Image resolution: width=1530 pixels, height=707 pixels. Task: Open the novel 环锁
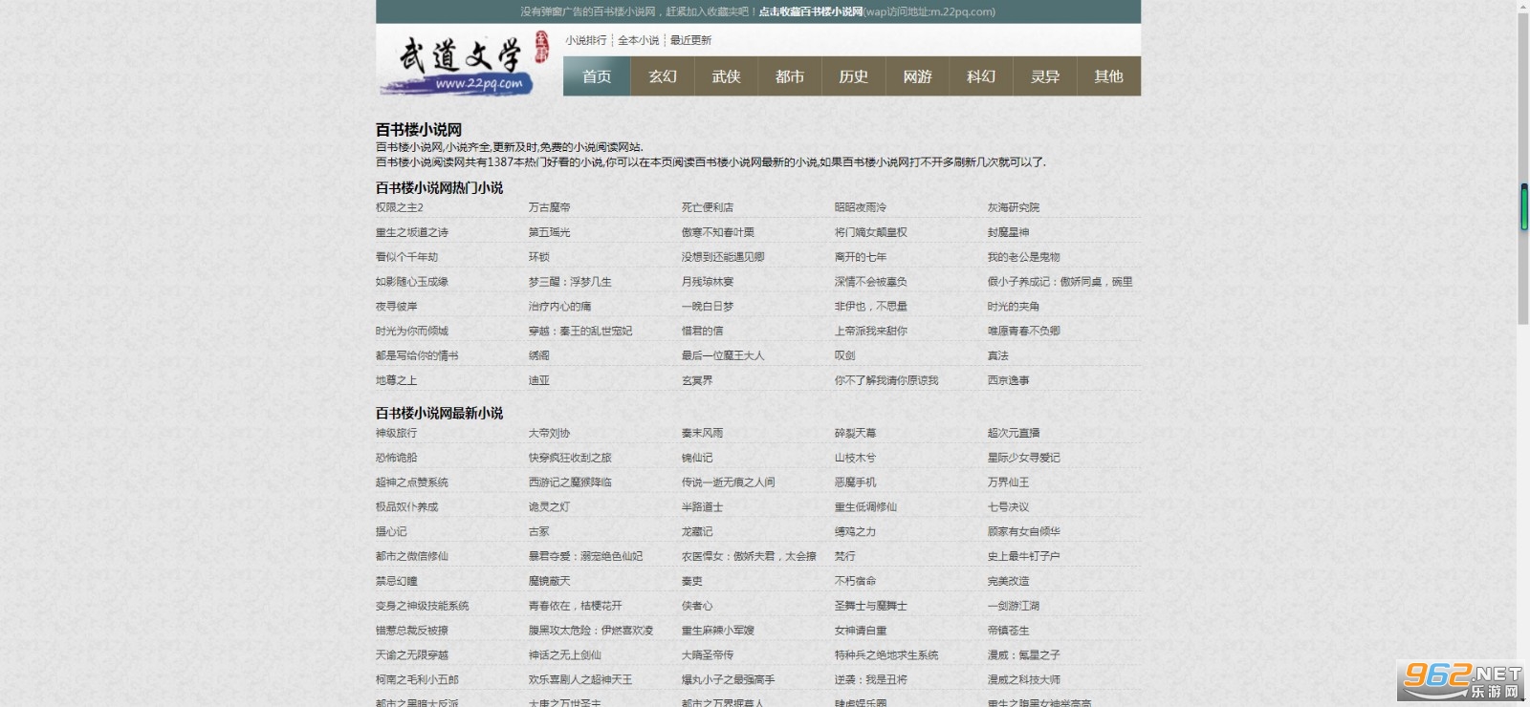pyautogui.click(x=539, y=257)
